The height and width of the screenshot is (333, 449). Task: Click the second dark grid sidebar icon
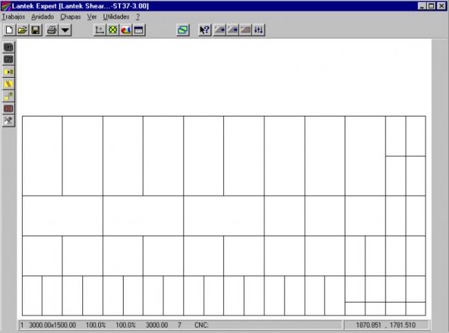[x=8, y=59]
